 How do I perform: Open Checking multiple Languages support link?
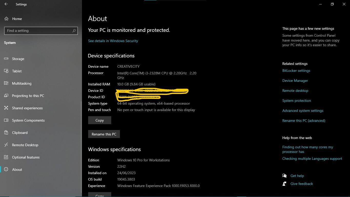click(x=312, y=159)
